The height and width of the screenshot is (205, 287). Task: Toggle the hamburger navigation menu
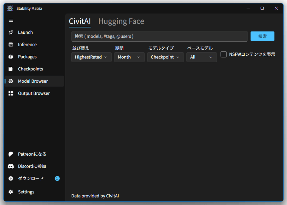pyautogui.click(x=11, y=20)
